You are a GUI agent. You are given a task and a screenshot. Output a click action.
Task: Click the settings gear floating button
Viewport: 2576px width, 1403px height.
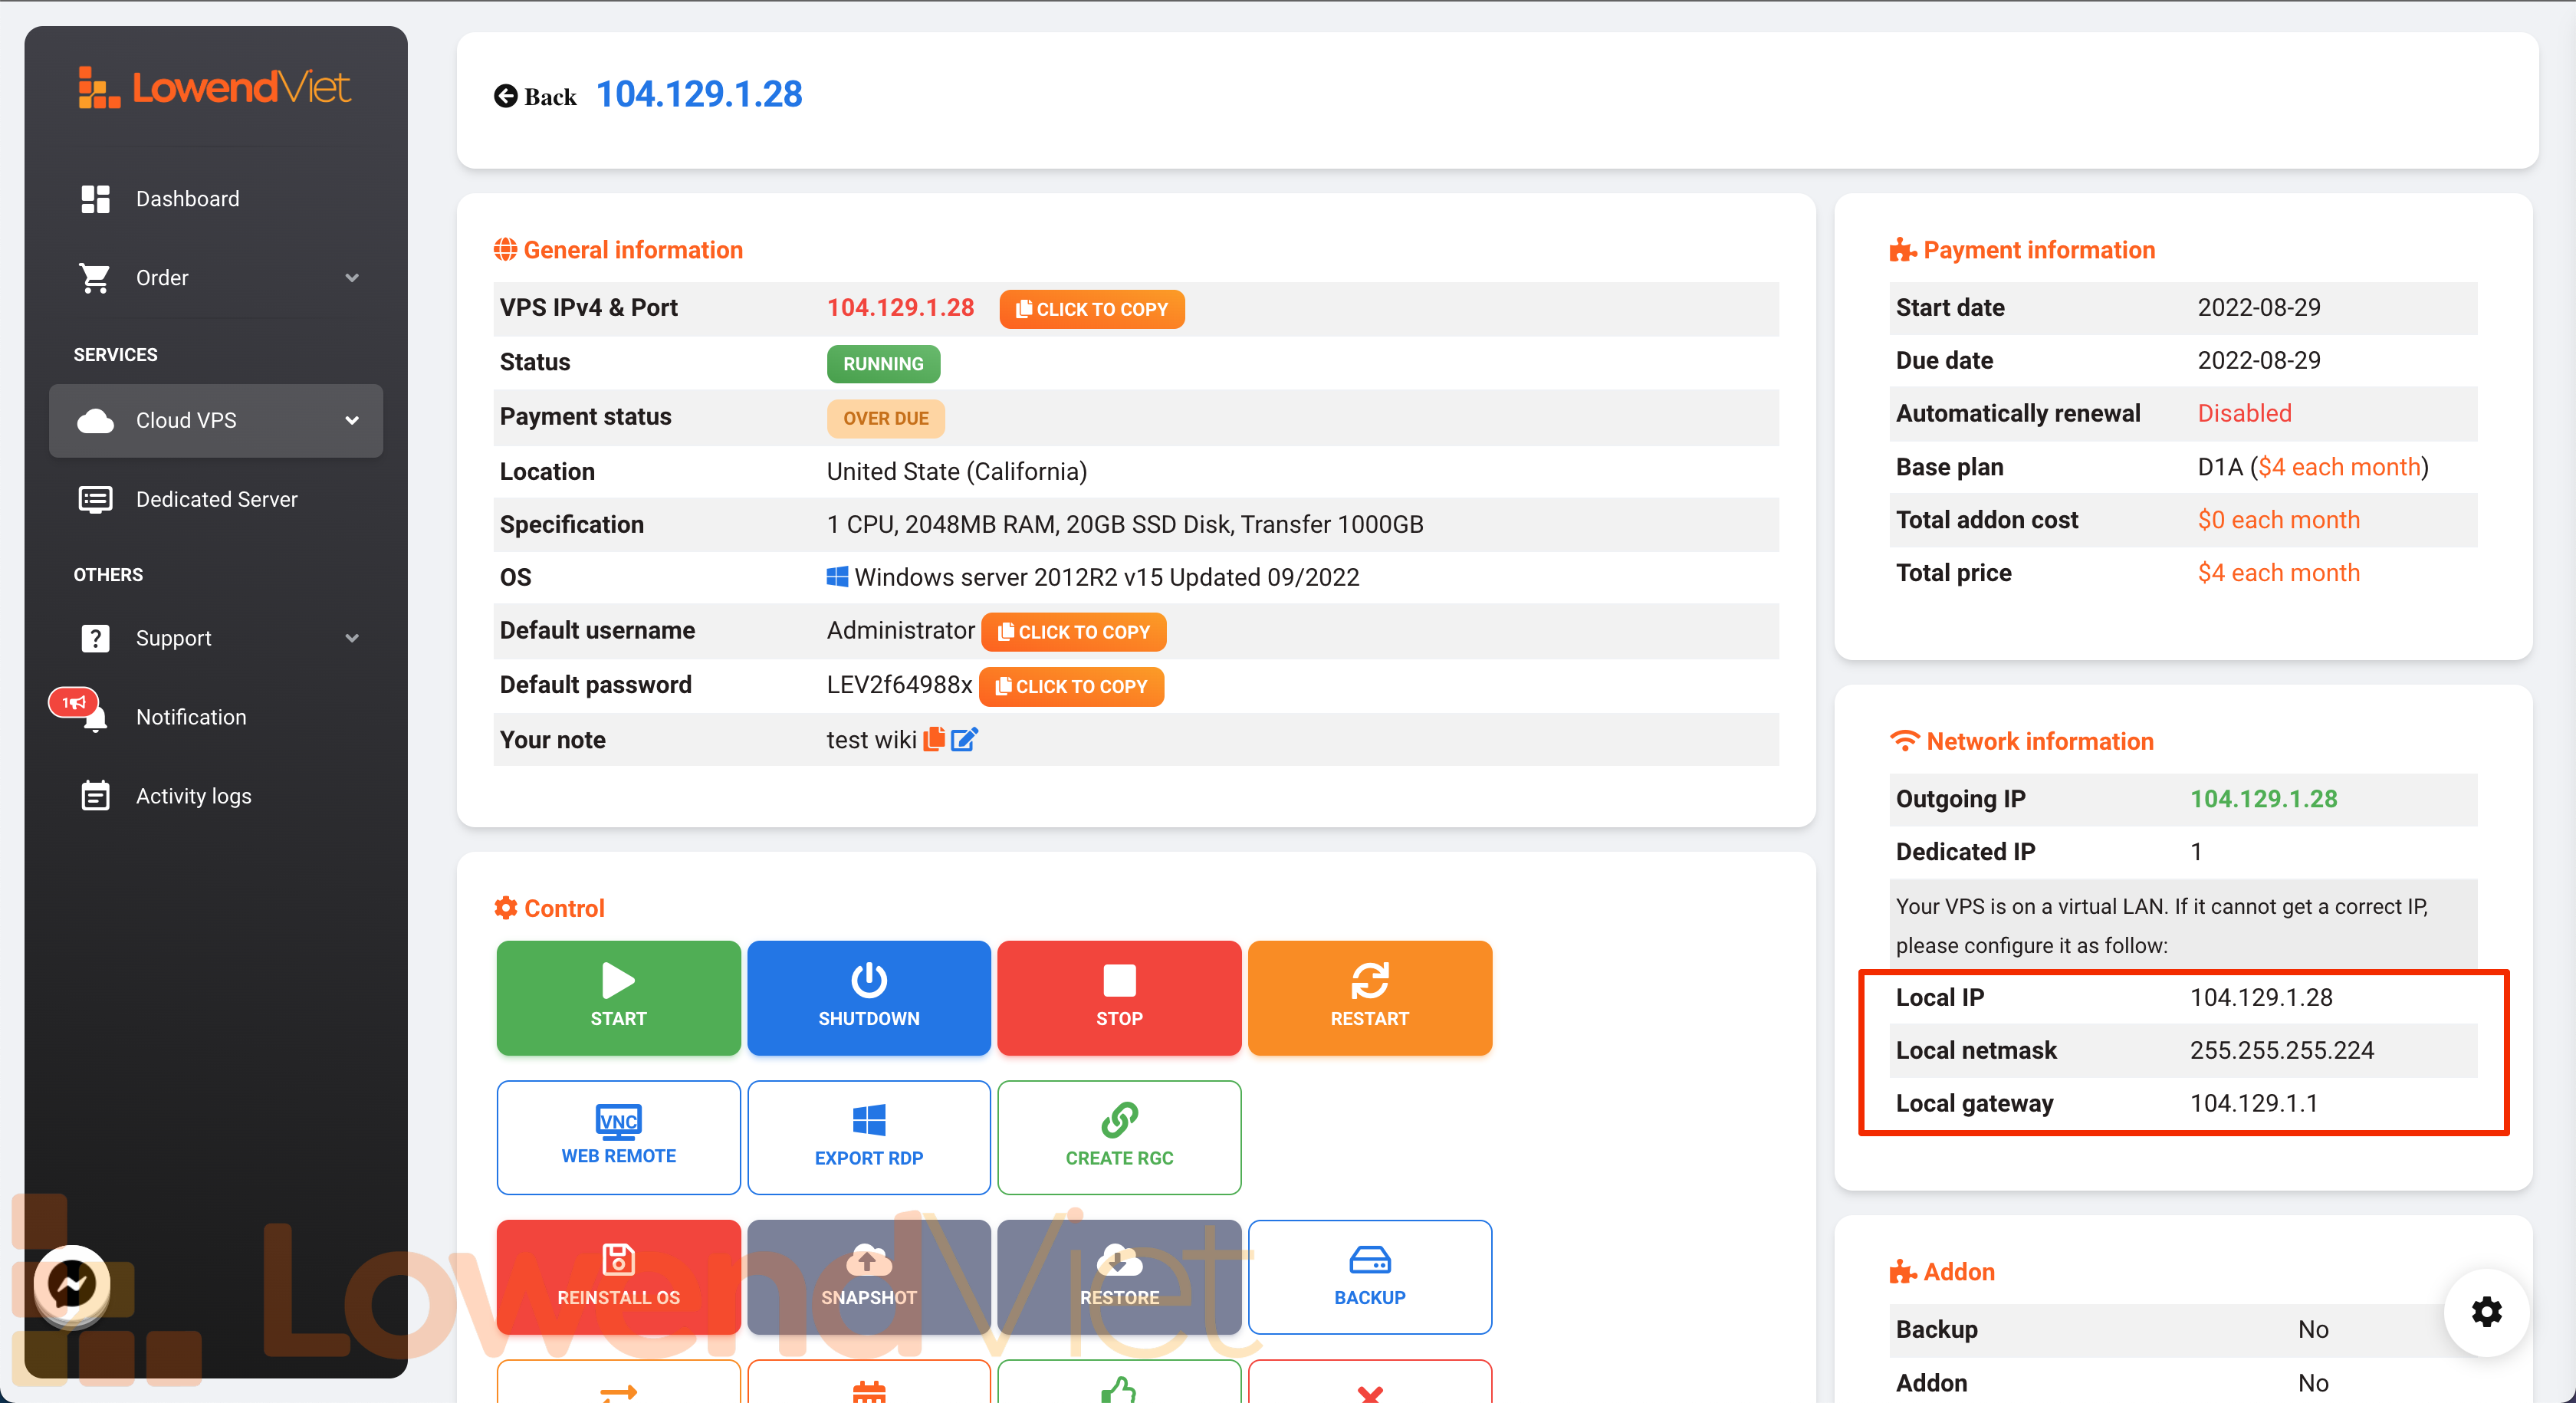[2486, 1311]
